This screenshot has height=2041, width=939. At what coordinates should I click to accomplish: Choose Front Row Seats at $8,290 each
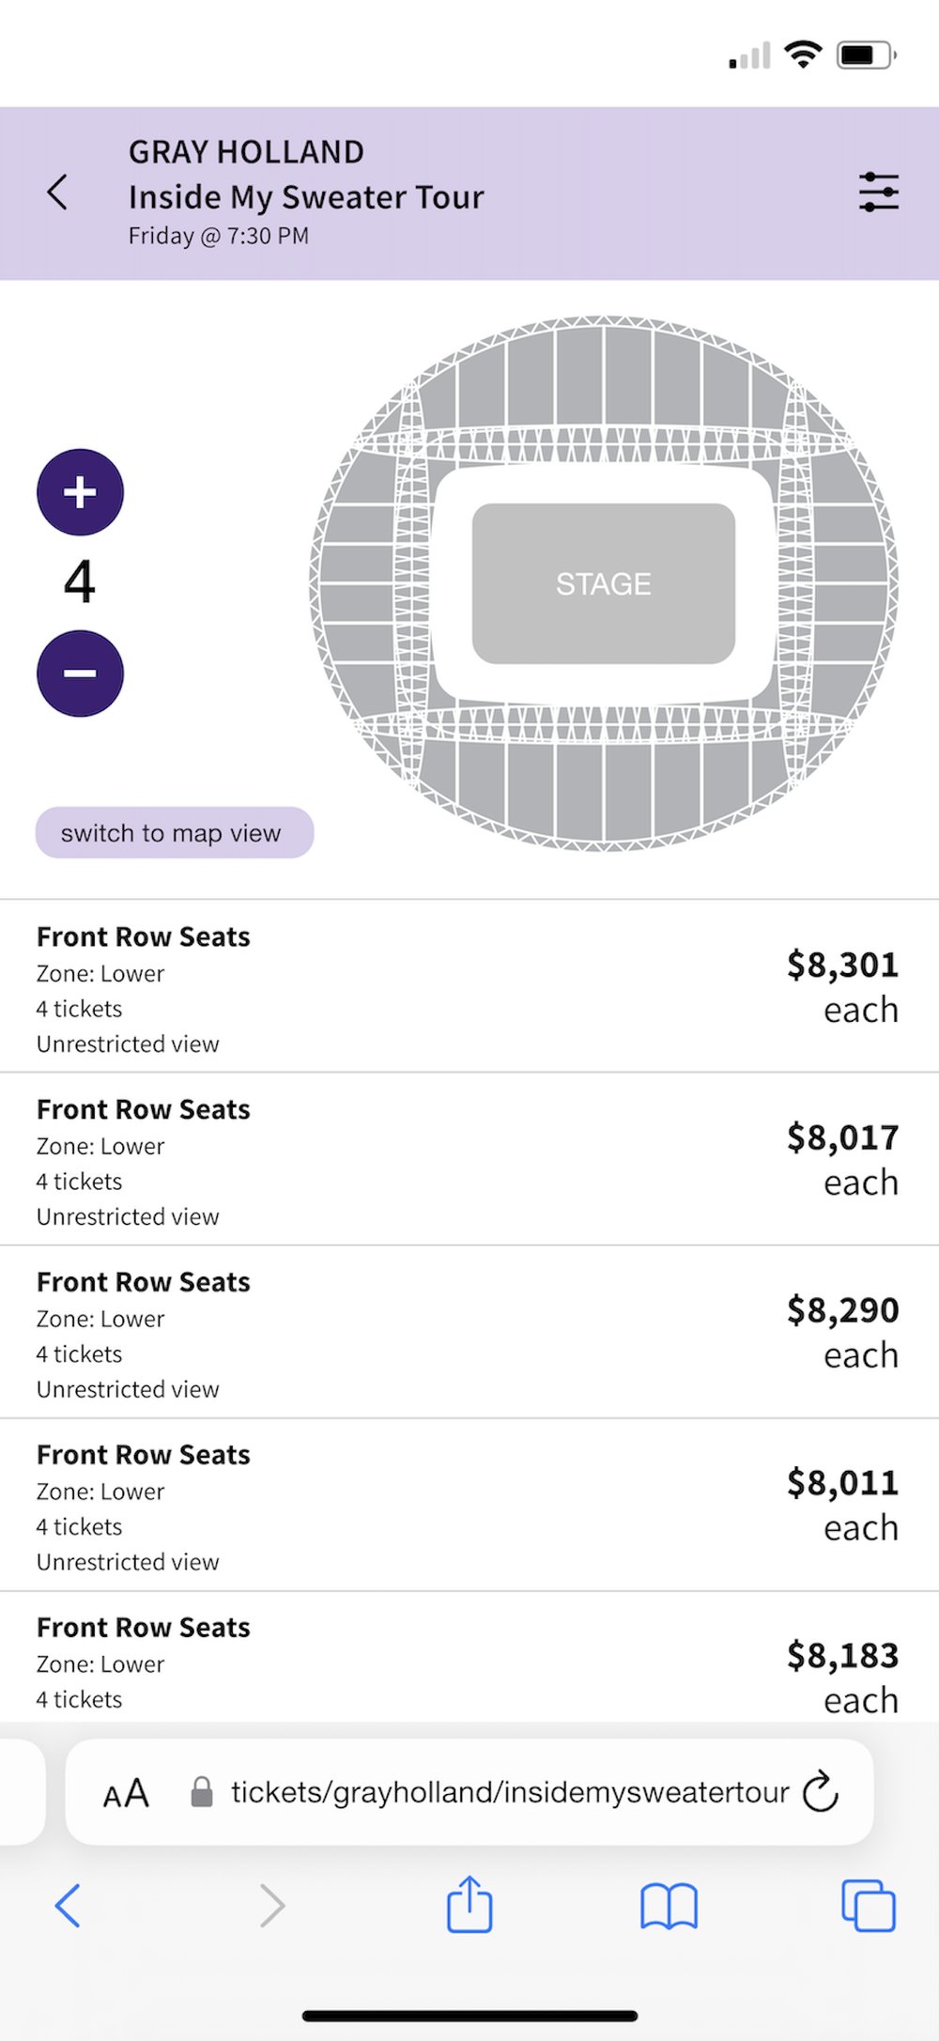tap(469, 1332)
